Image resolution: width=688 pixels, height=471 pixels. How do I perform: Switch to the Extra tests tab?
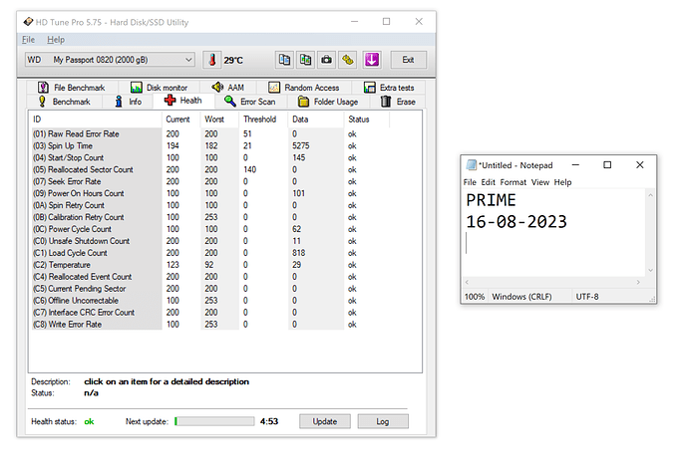coord(389,88)
